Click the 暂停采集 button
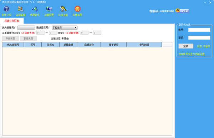This screenshot has width=214, height=138. [29, 39]
